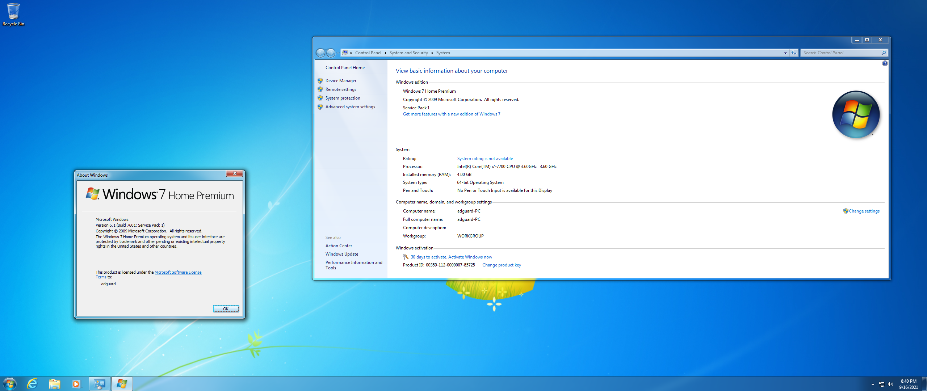Viewport: 927px width, 391px height.
Task: Open Control Panel Home link
Action: [x=345, y=68]
